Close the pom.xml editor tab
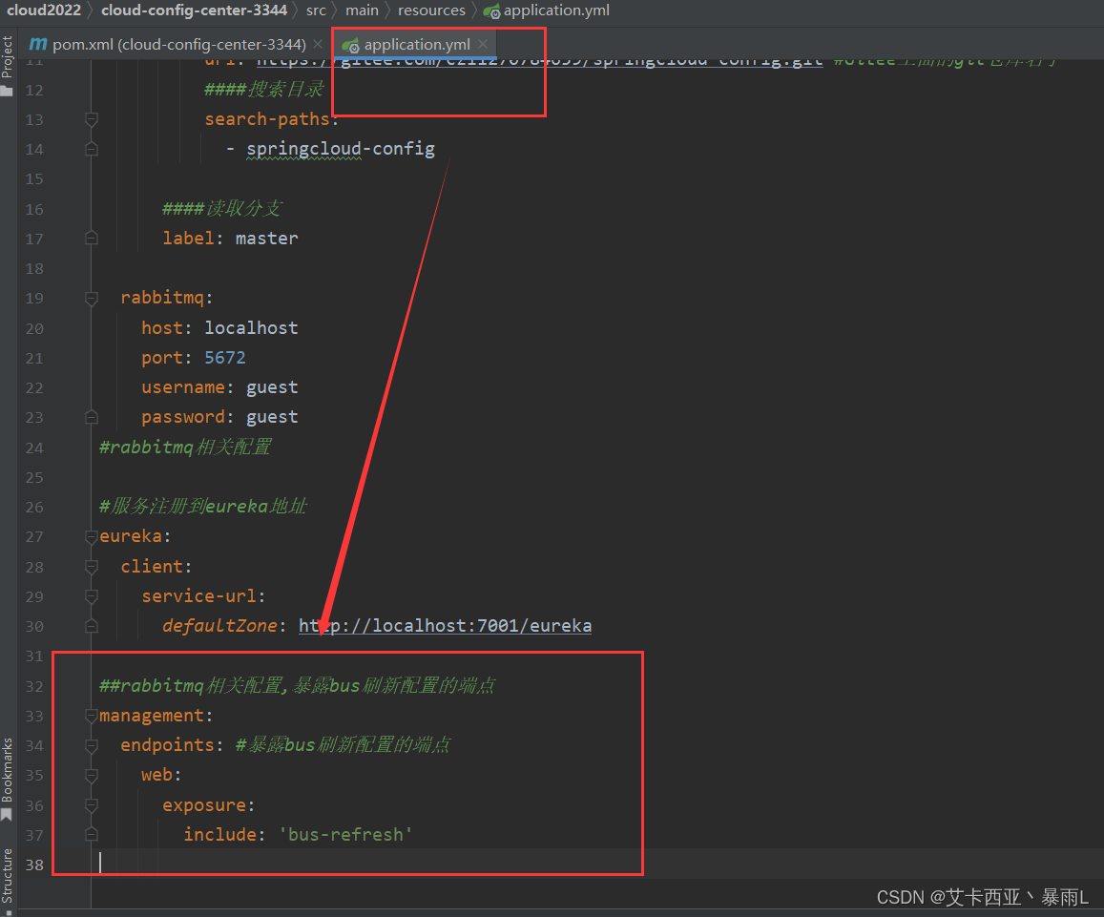 (x=318, y=44)
